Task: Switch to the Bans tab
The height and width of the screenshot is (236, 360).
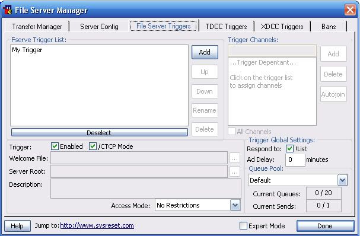Action: click(329, 27)
